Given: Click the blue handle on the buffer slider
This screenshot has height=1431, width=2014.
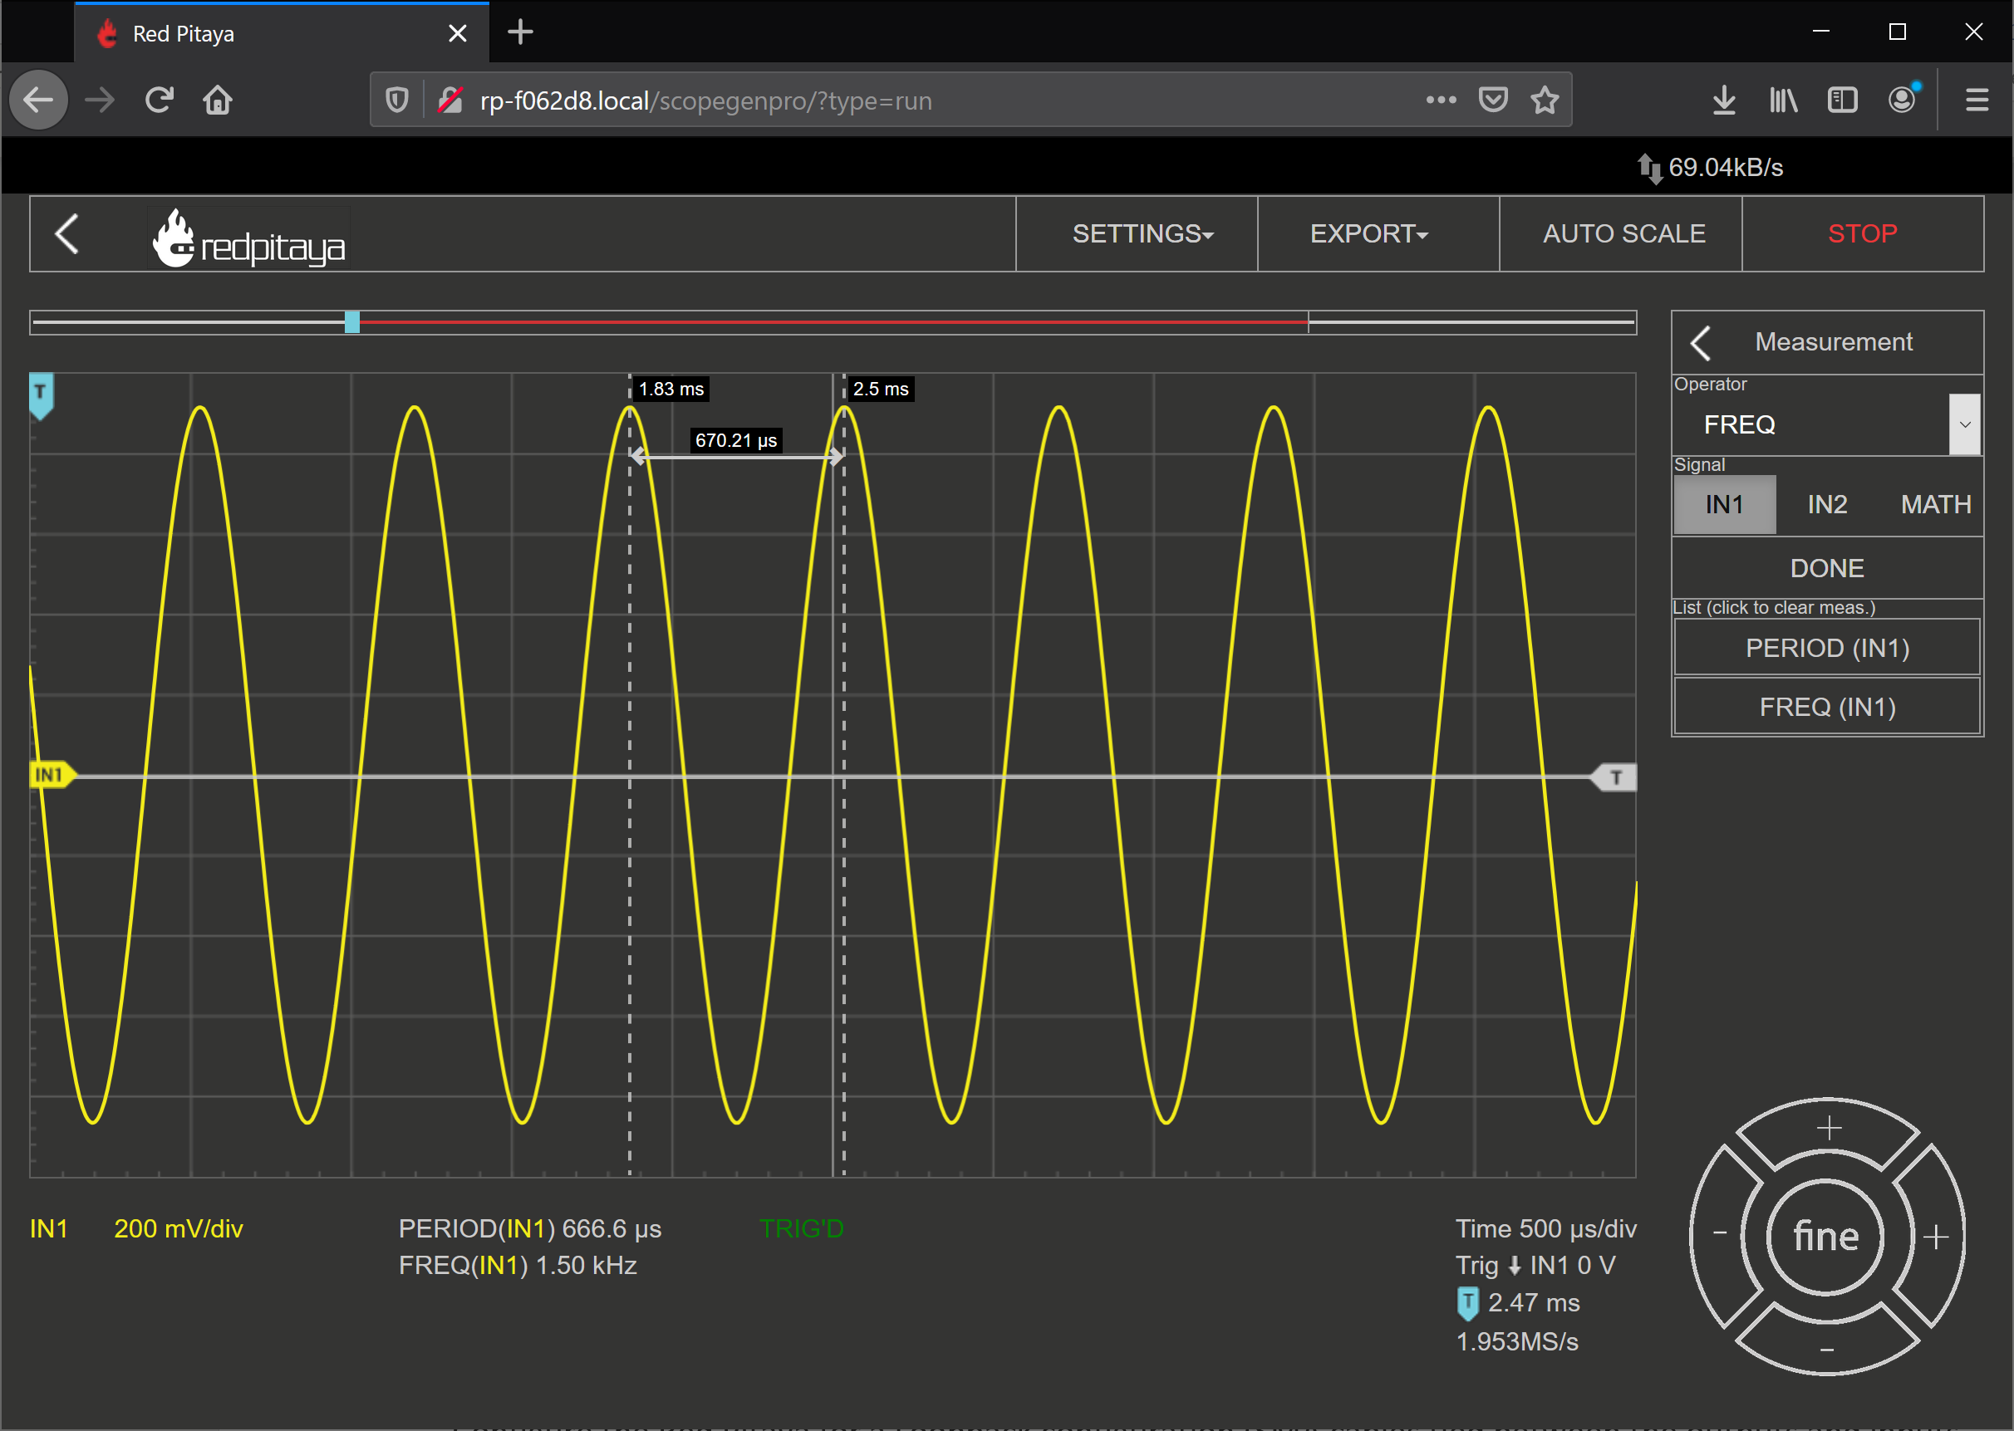Looking at the screenshot, I should (x=351, y=321).
